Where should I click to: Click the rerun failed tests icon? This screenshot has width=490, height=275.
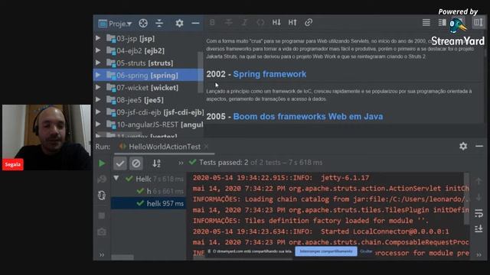(102, 179)
